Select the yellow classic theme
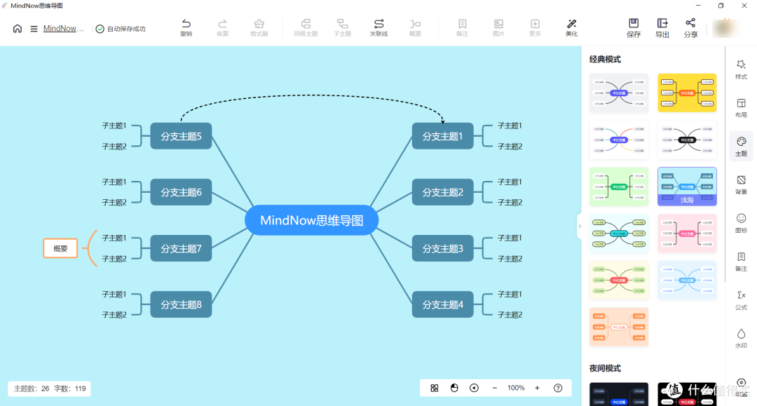This screenshot has width=757, height=406. click(687, 93)
